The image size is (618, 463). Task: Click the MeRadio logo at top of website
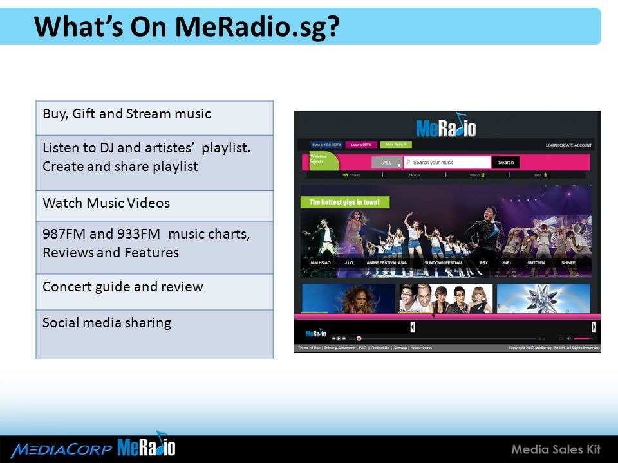[445, 125]
